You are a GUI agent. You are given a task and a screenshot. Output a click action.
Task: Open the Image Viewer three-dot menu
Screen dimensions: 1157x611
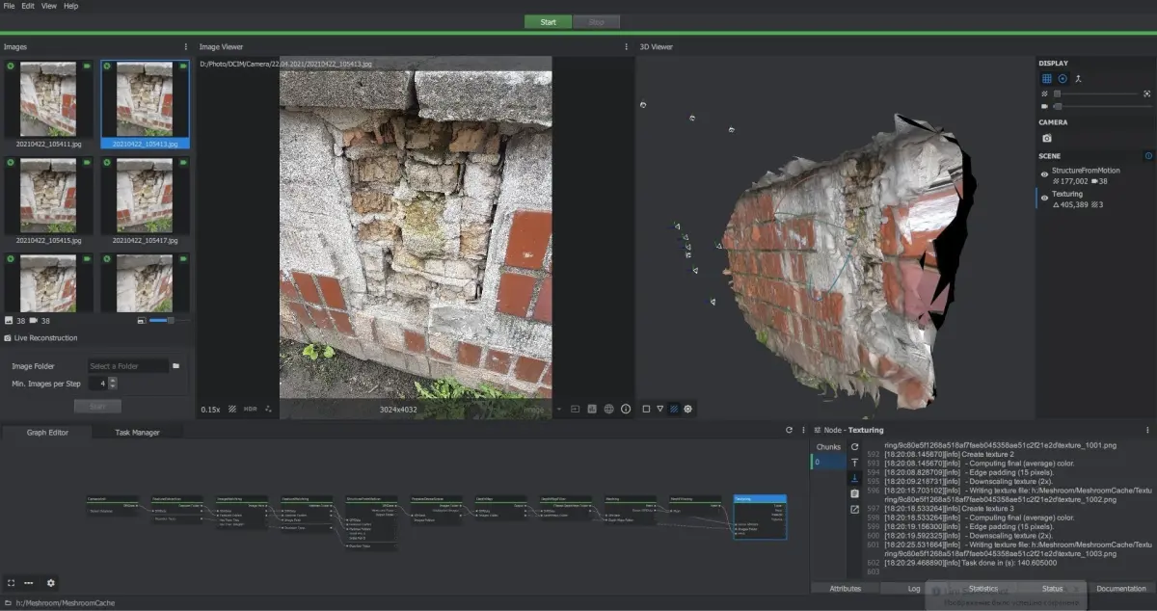click(x=627, y=46)
